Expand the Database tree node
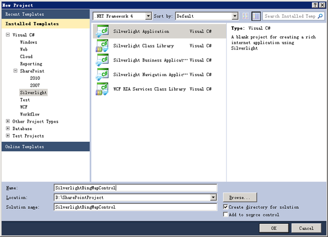The width and height of the screenshot is (328, 237). [x=8, y=129]
